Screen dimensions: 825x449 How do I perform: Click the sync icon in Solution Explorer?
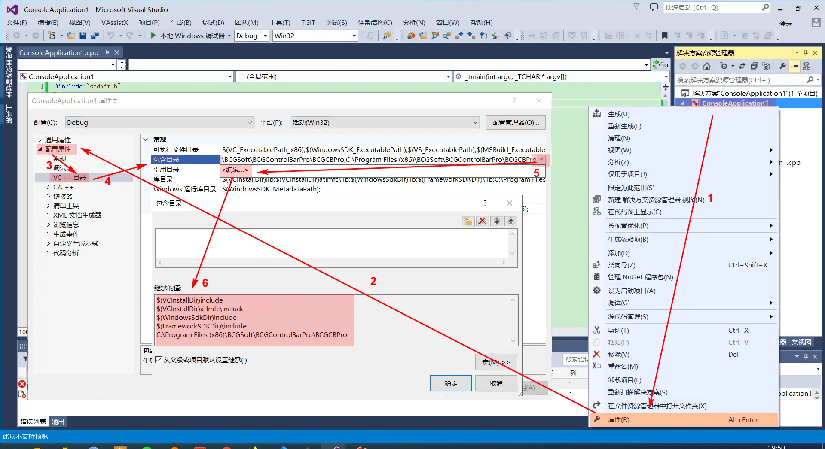pyautogui.click(x=742, y=66)
